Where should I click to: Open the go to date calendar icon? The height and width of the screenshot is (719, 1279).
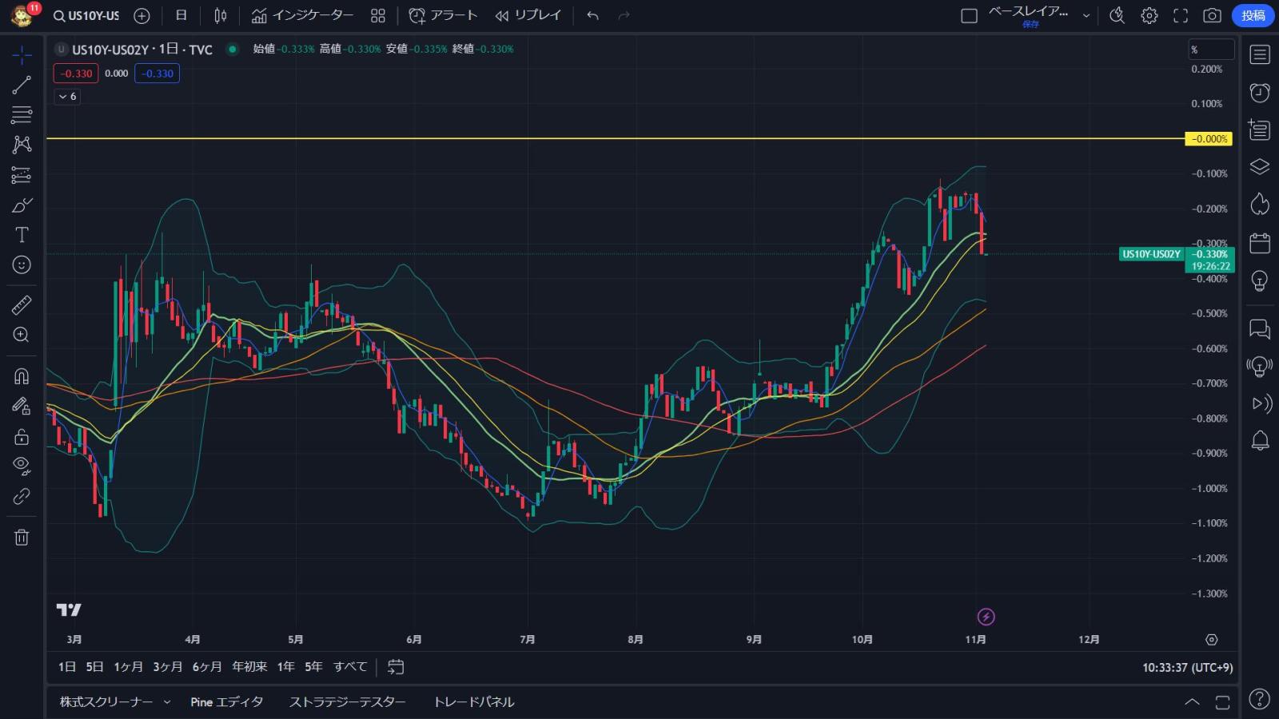click(x=396, y=667)
